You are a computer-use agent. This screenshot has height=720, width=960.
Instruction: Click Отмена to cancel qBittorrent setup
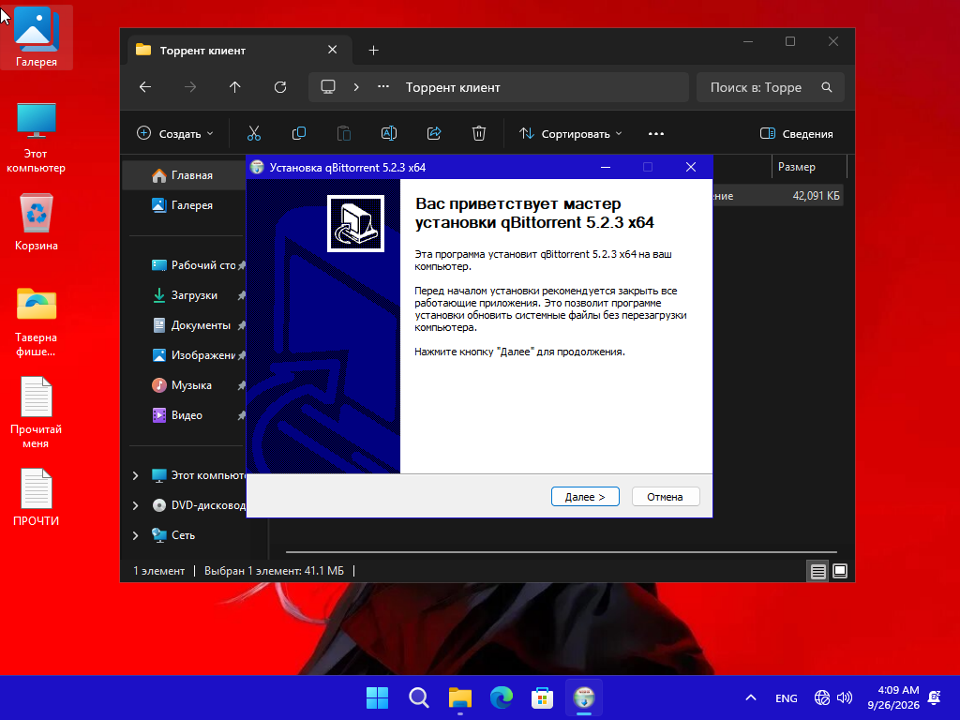tap(665, 497)
